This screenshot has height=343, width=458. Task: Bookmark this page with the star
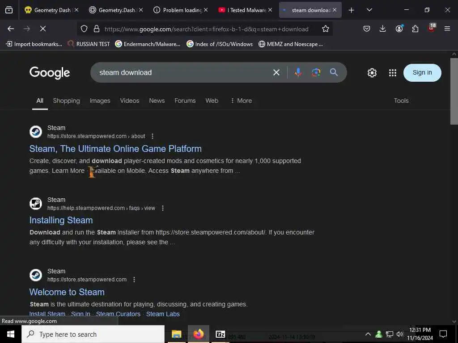(326, 29)
